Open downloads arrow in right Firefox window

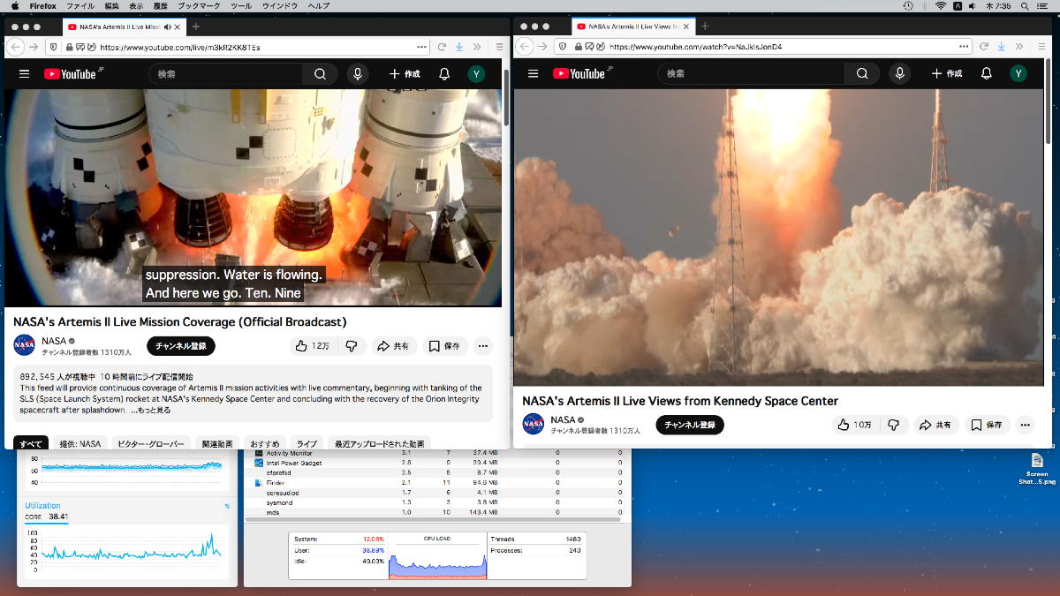point(1002,46)
